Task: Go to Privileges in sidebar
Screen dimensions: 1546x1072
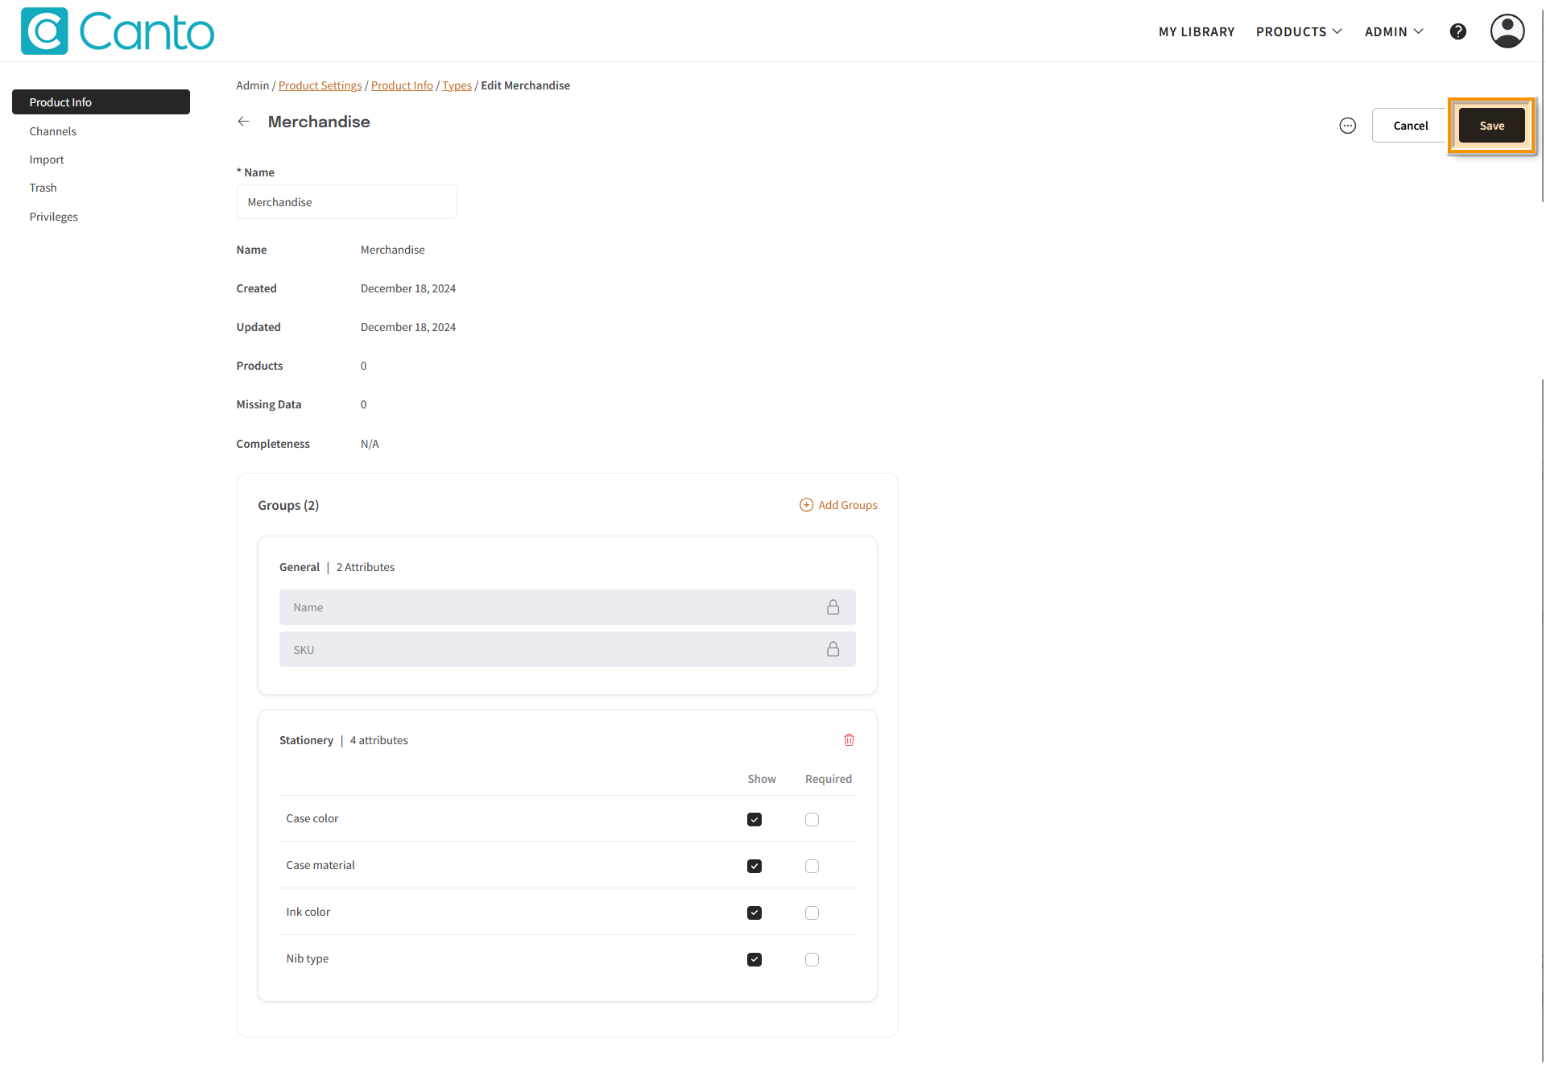Action: (53, 217)
